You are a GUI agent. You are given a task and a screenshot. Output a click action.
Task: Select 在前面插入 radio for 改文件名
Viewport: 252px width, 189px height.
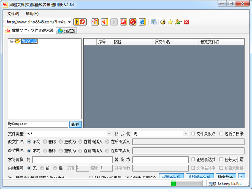click(80, 142)
